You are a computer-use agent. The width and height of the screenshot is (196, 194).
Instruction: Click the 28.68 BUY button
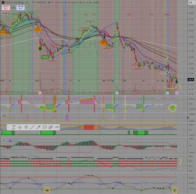20,8
